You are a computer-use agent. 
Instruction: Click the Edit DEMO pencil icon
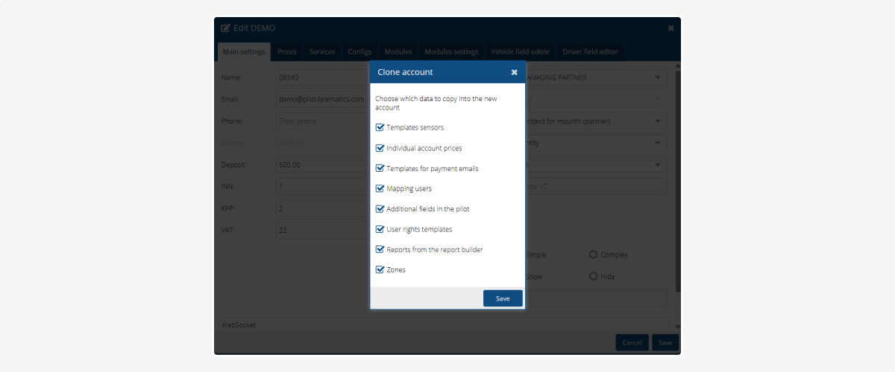tap(226, 28)
